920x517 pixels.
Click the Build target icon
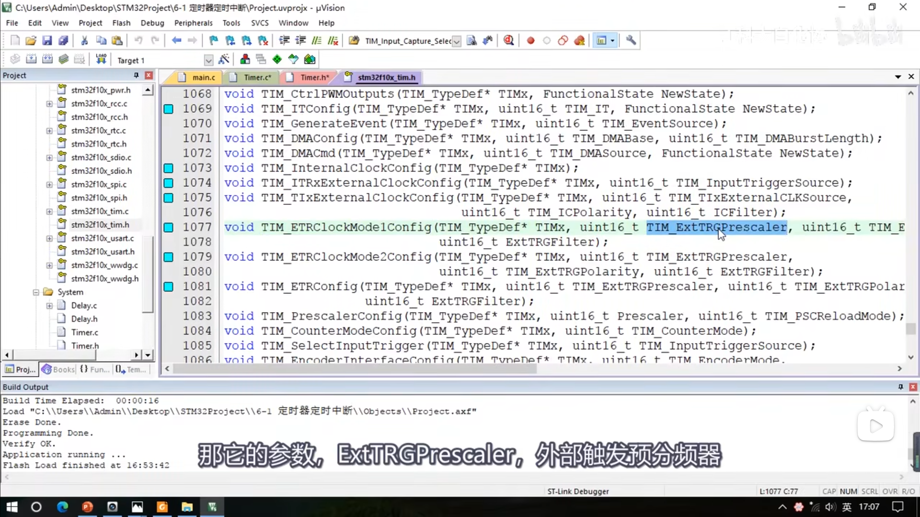(31, 59)
